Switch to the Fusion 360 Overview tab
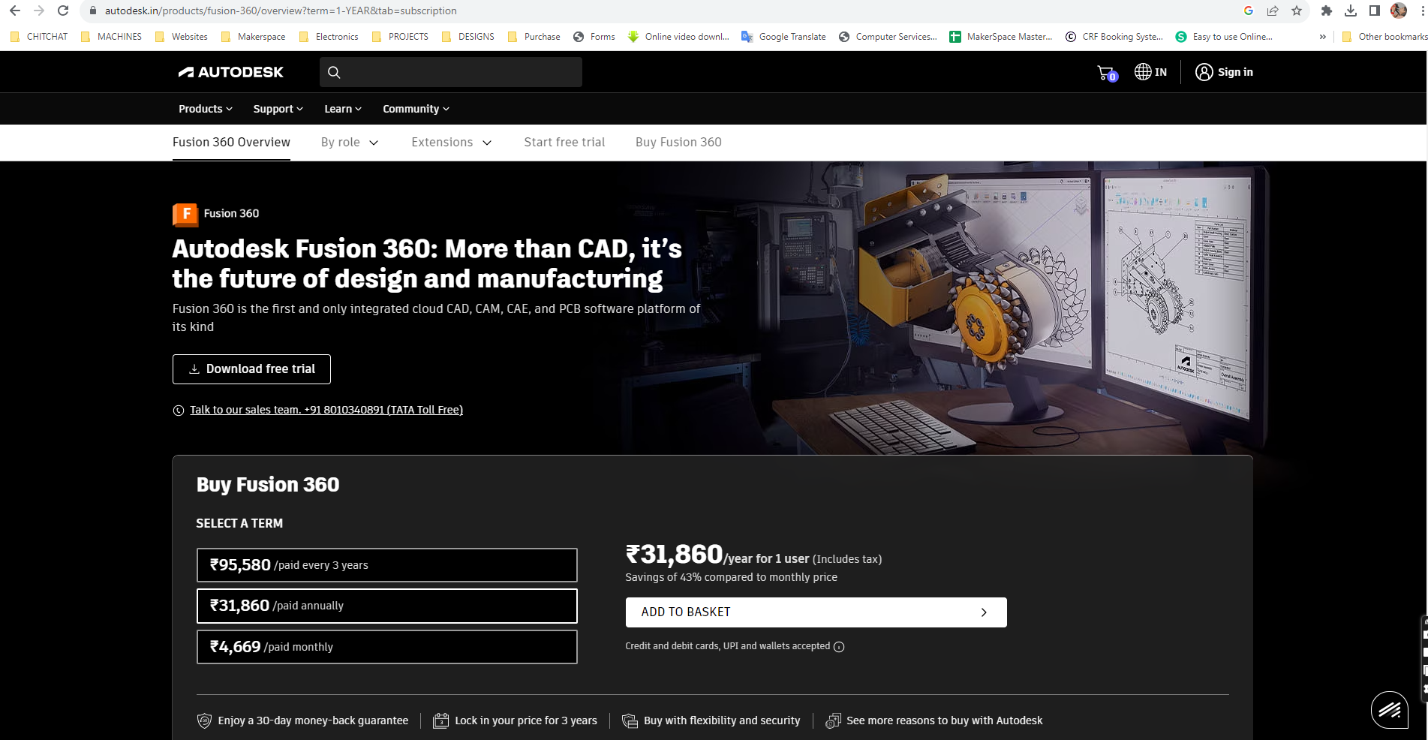Screen dimensions: 1428x740 [x=231, y=143]
